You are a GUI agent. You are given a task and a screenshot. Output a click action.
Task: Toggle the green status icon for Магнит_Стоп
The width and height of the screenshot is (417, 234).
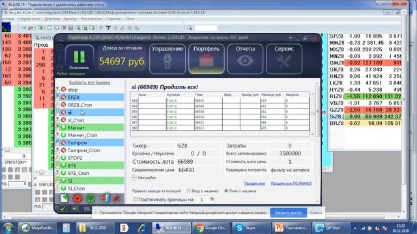tap(63, 135)
